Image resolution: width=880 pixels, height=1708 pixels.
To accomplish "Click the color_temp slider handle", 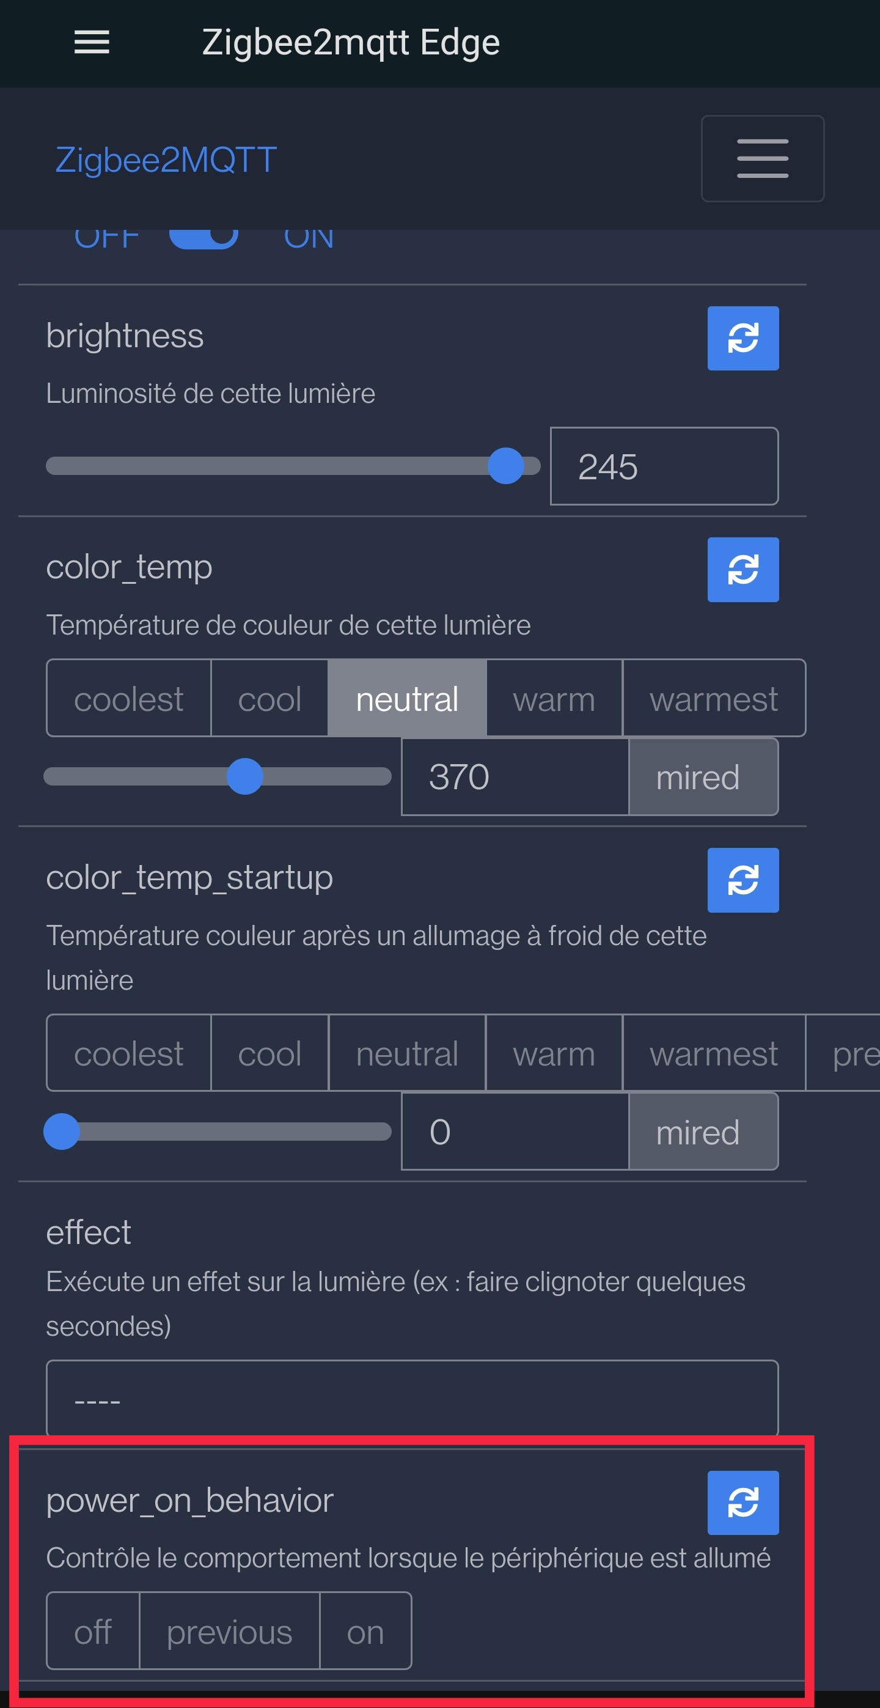I will [244, 776].
